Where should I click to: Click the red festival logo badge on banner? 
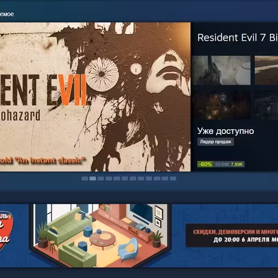(6, 231)
